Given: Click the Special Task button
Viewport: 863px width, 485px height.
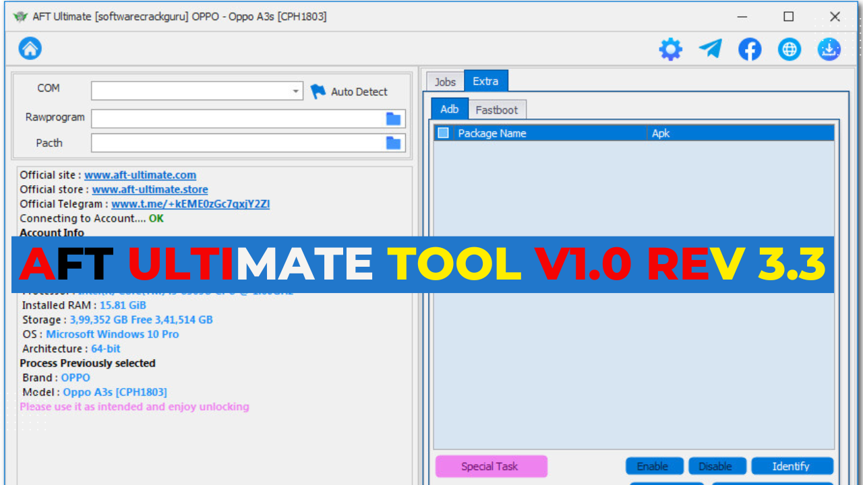Looking at the screenshot, I should pos(491,466).
